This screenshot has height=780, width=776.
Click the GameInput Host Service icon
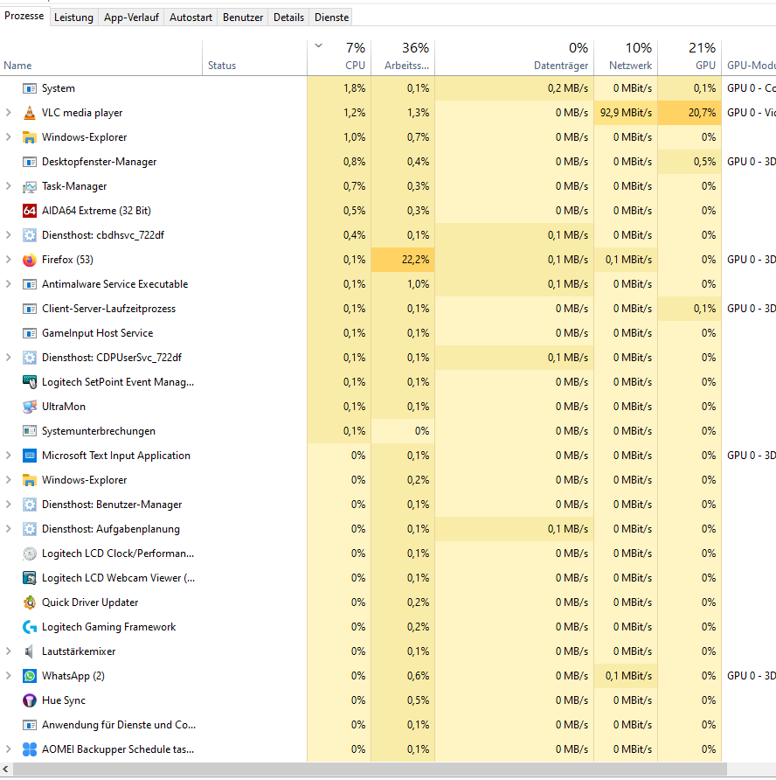(x=30, y=333)
